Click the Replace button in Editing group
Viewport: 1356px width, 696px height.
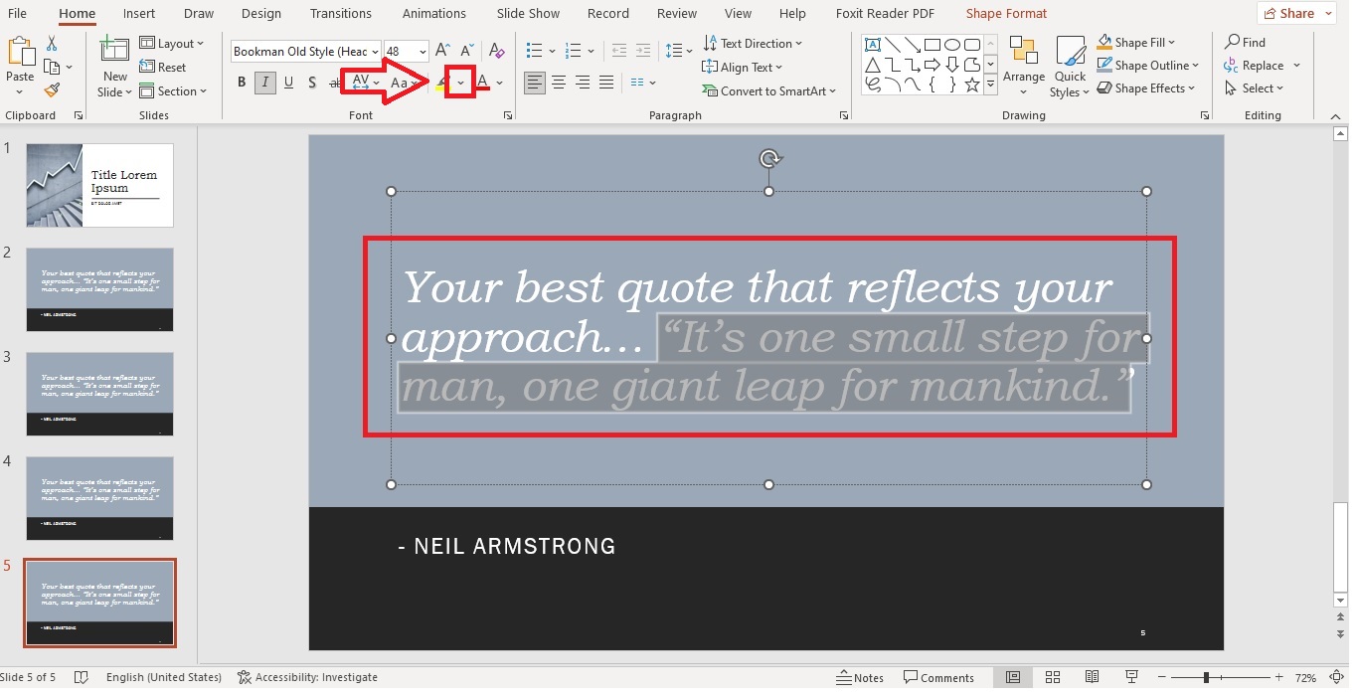pyautogui.click(x=1261, y=65)
